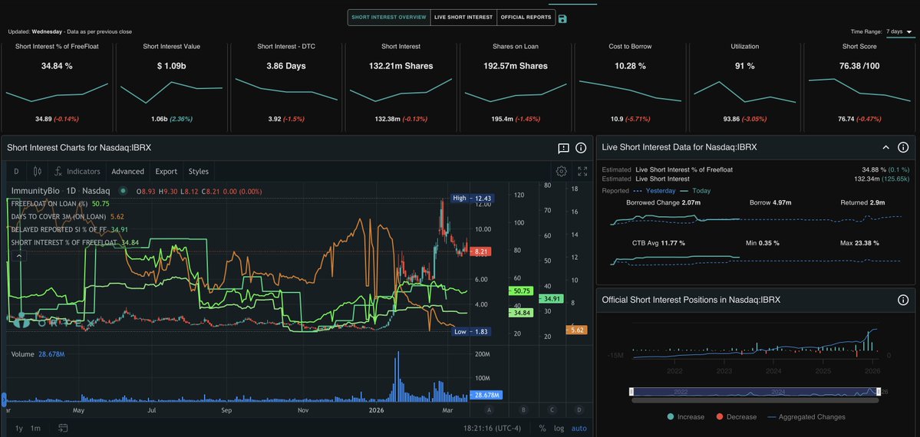Toggle Aggregated Changes series in positions legend

[806, 416]
